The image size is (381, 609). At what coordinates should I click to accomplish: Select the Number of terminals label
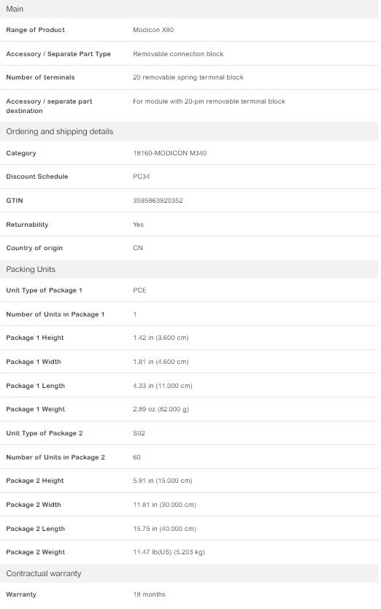click(40, 77)
